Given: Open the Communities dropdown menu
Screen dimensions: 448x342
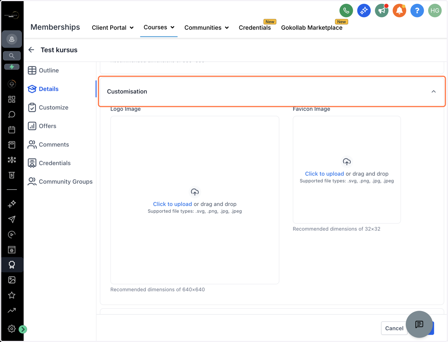Looking at the screenshot, I should (206, 28).
